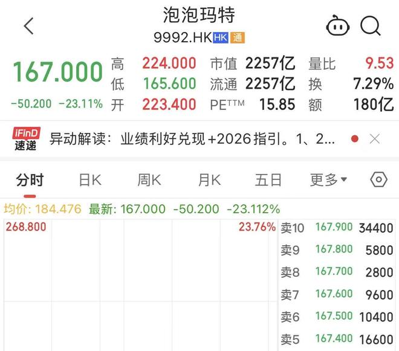This screenshot has width=399, height=351.
Task: Tap the stock name 泡泡玛特
Action: (199, 15)
